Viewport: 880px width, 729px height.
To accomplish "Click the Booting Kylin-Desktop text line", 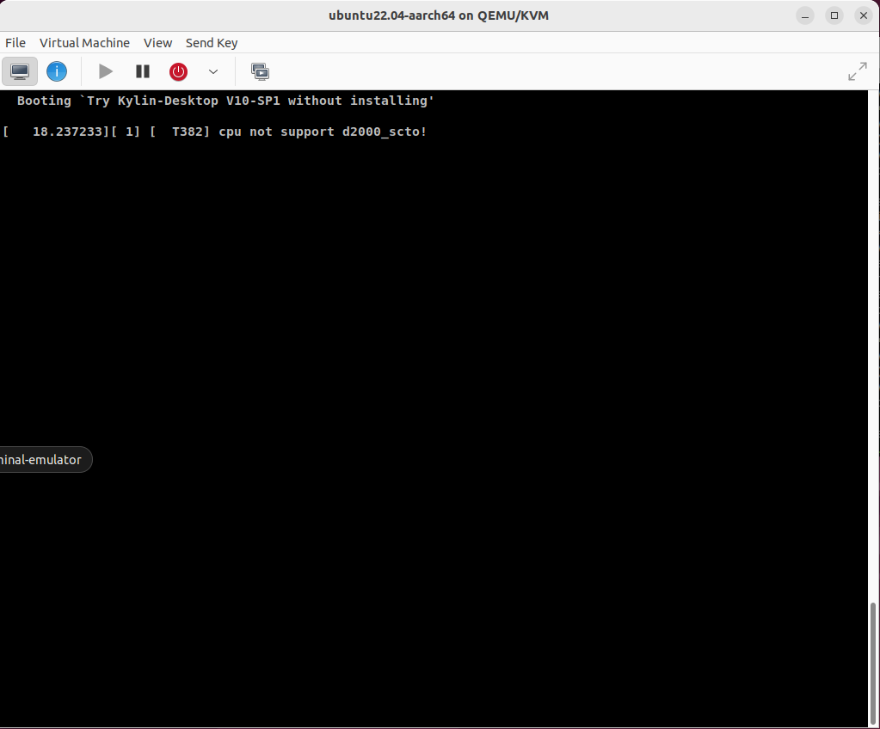I will click(225, 101).
